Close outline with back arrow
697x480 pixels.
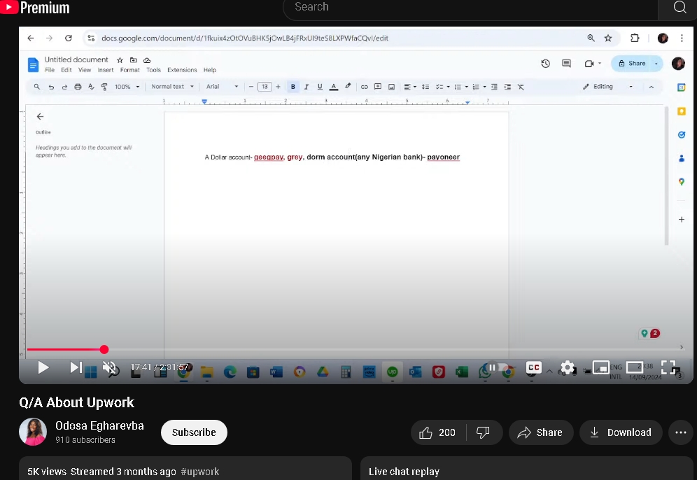tap(40, 116)
